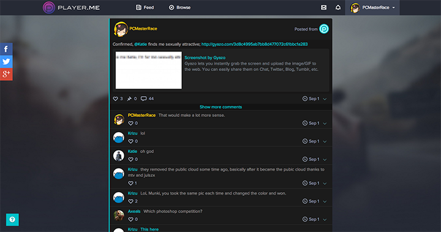Like the "LoL Munki" comment

pos(130,201)
